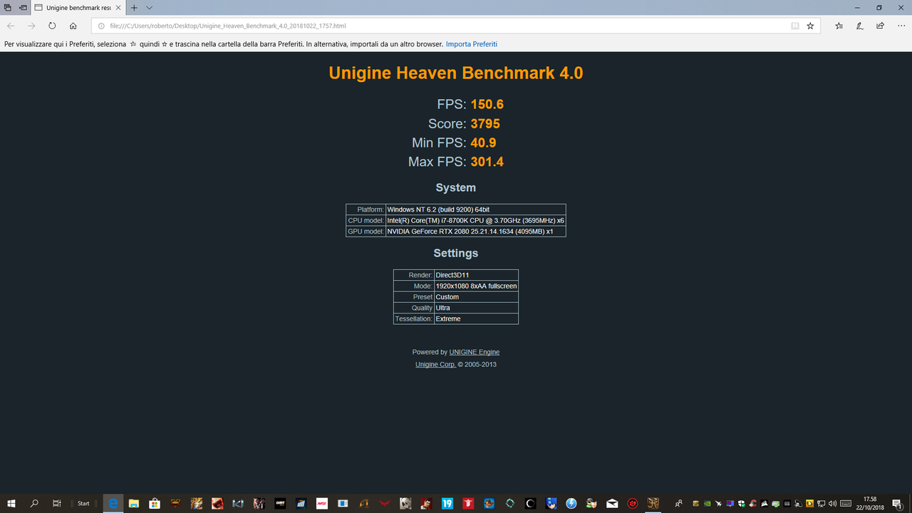This screenshot has height=513, width=912.
Task: Open the reading view book icon
Action: point(795,26)
